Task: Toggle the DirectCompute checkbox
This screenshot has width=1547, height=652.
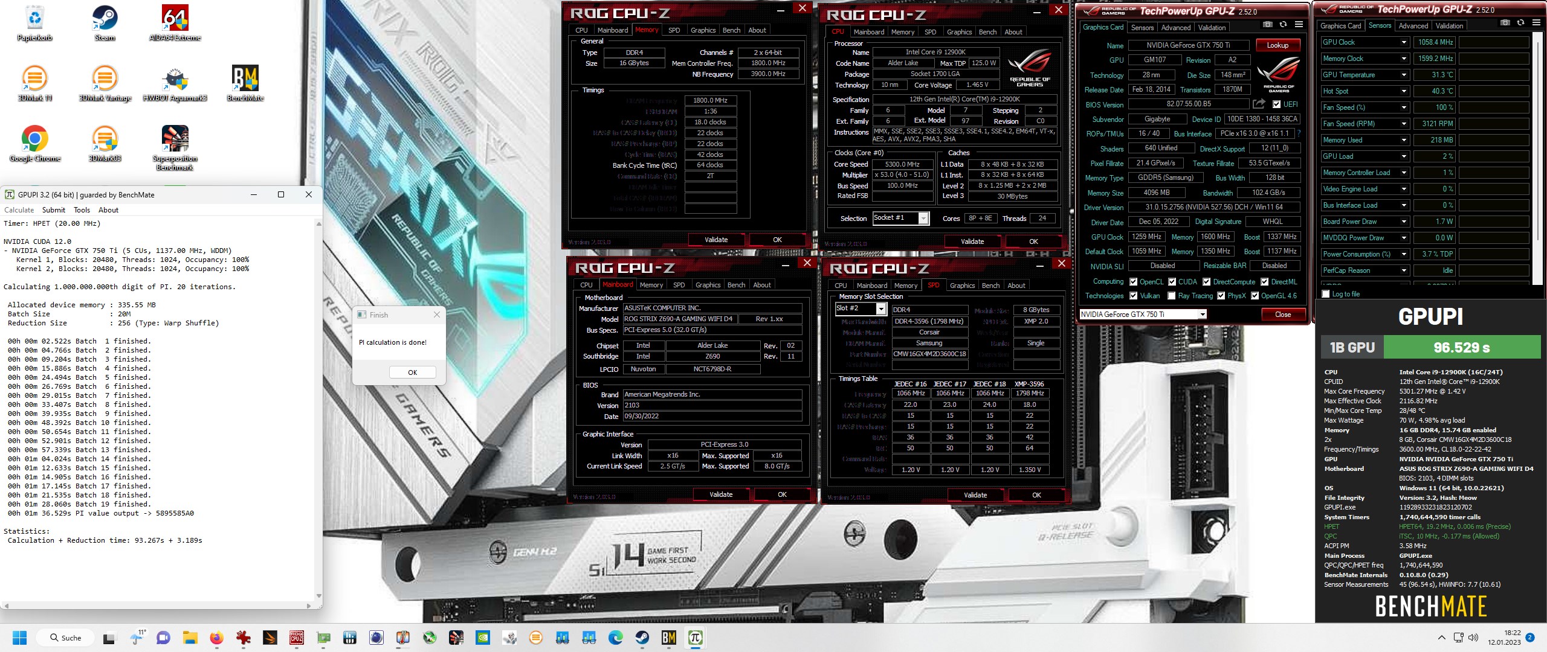Action: click(1206, 282)
